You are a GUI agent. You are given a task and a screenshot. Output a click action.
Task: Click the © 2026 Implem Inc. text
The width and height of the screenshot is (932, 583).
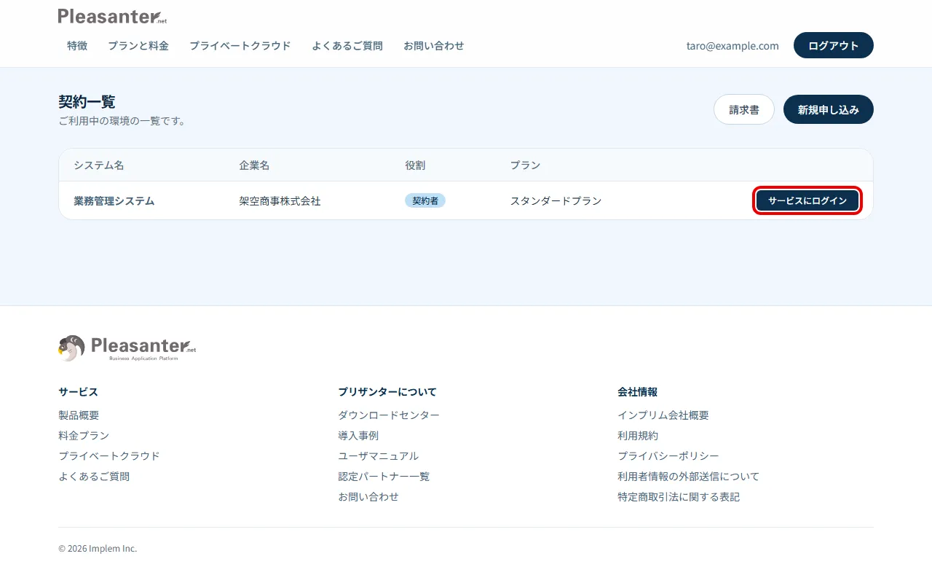point(98,548)
